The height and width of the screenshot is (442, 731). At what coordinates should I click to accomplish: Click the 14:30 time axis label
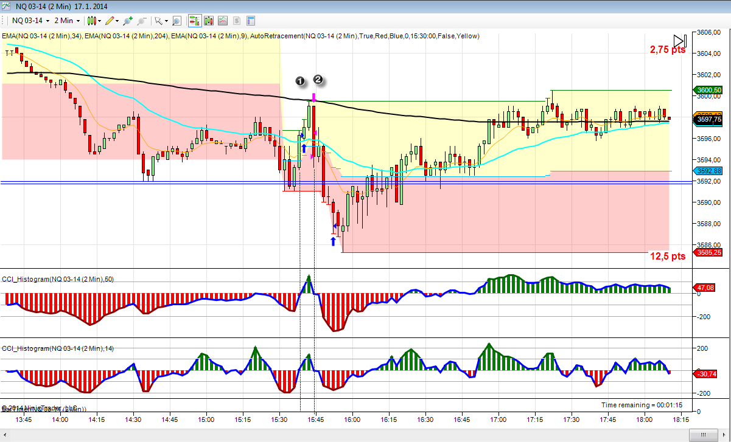pos(133,420)
